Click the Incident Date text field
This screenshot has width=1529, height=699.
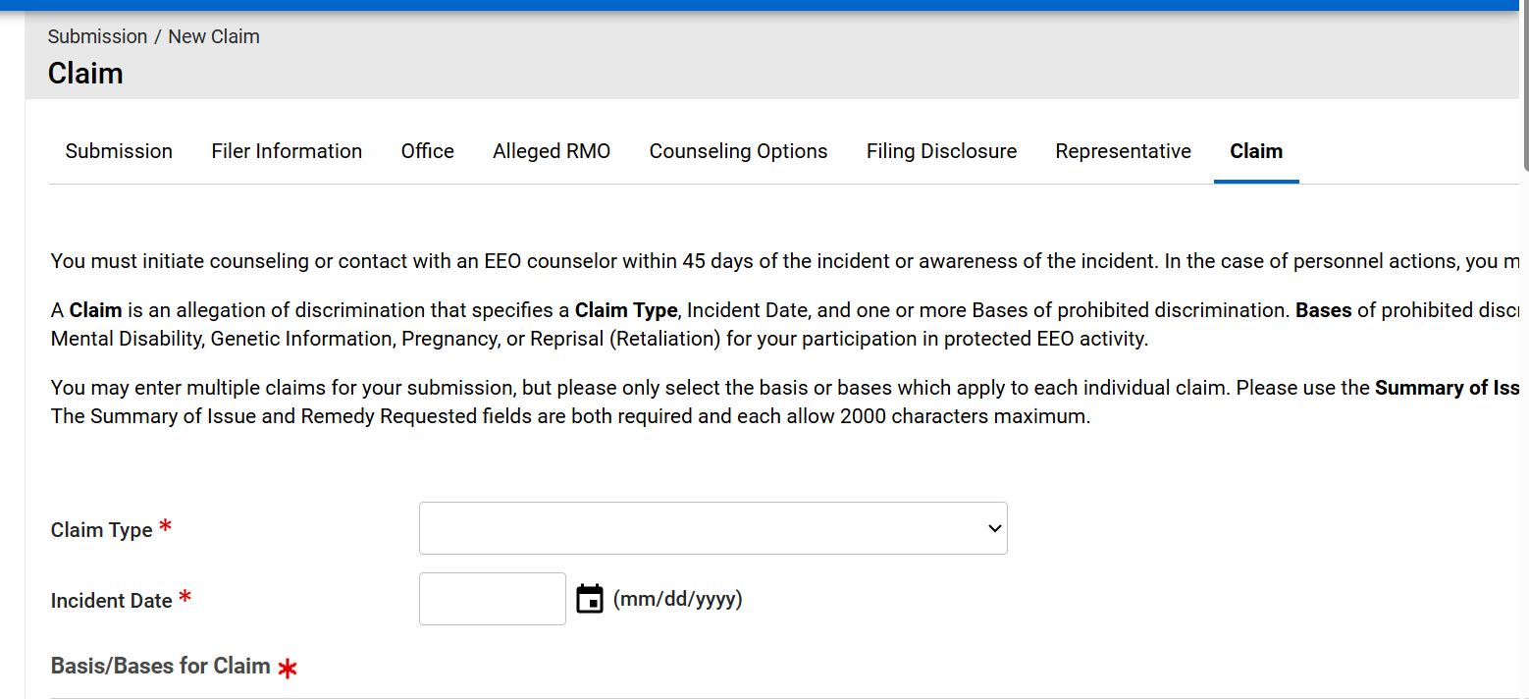click(492, 599)
